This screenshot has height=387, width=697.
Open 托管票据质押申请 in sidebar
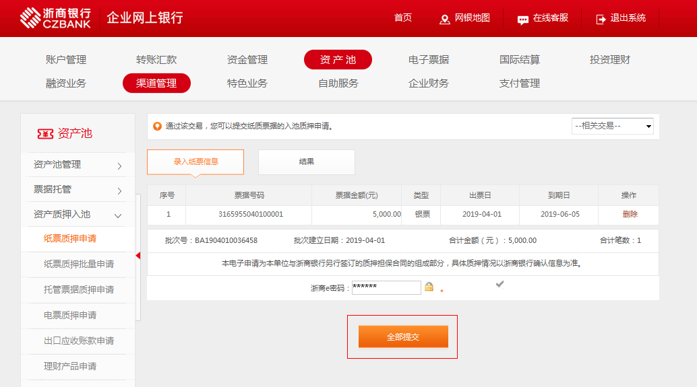click(x=79, y=289)
